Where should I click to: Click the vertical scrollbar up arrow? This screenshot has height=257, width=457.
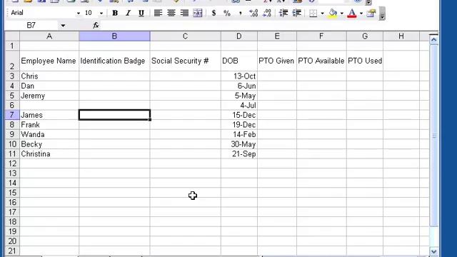point(433,40)
